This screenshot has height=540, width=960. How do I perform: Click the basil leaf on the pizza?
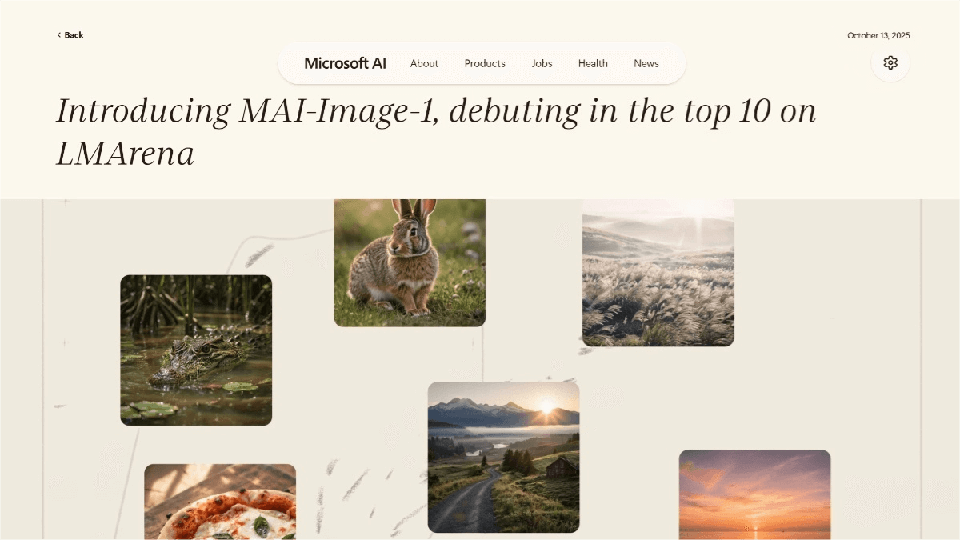pyautogui.click(x=262, y=526)
